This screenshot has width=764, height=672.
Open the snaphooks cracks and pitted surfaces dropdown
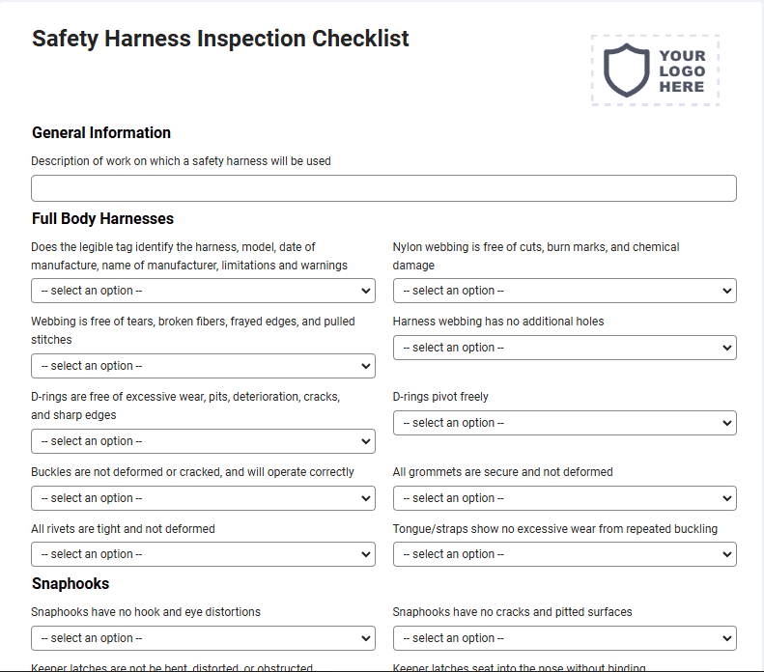[565, 638]
